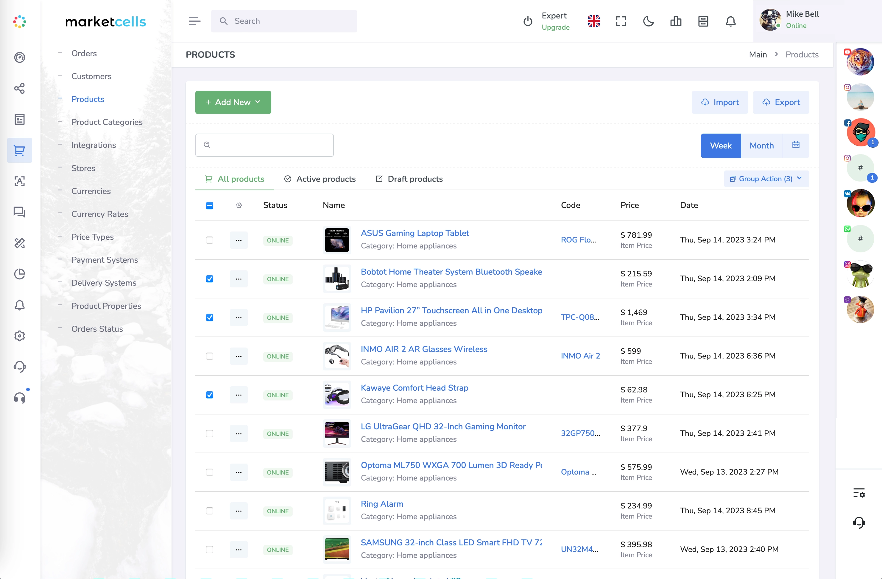This screenshot has width=882, height=579.
Task: Switch to Active products tab
Action: point(320,179)
